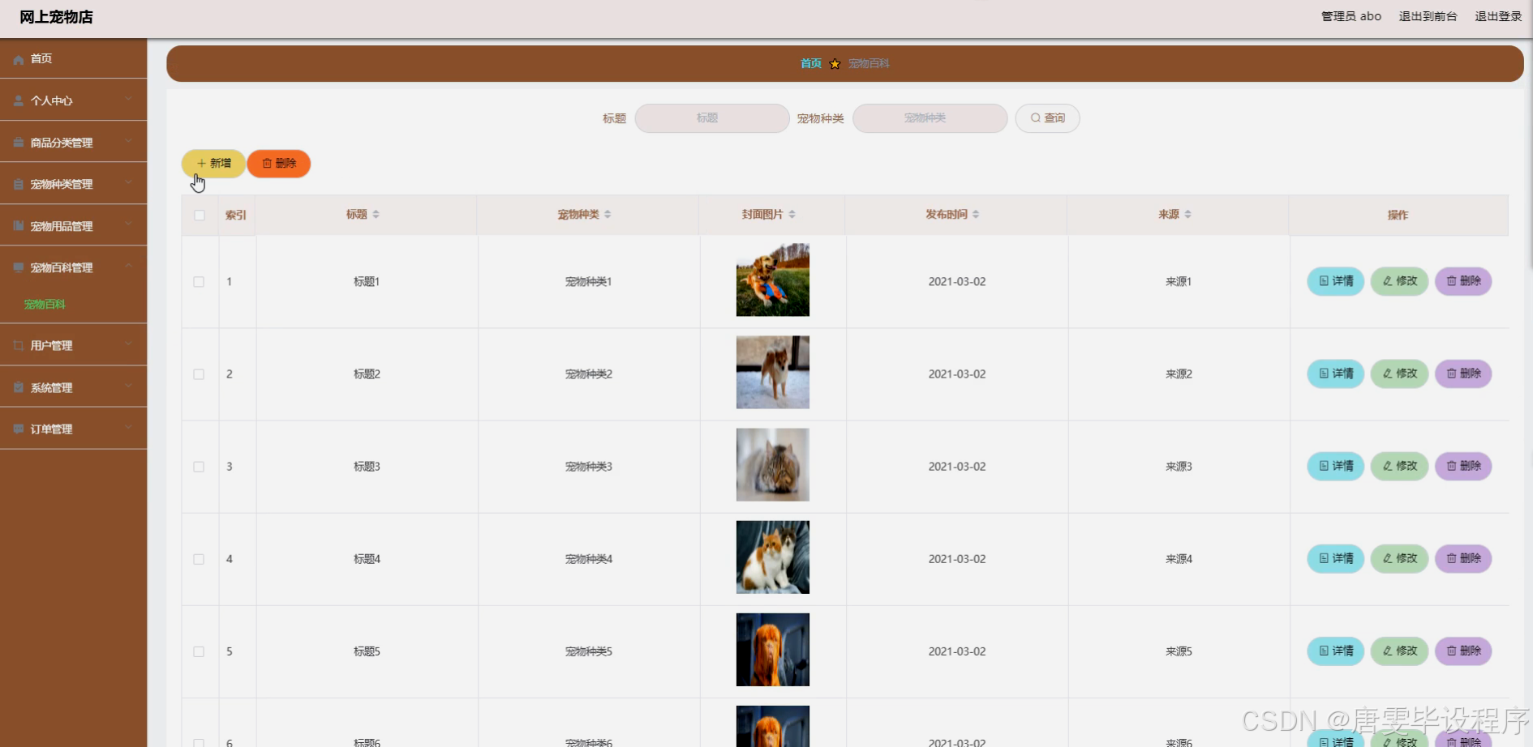Click the icon beside 宠物用品管理

[x=19, y=226]
